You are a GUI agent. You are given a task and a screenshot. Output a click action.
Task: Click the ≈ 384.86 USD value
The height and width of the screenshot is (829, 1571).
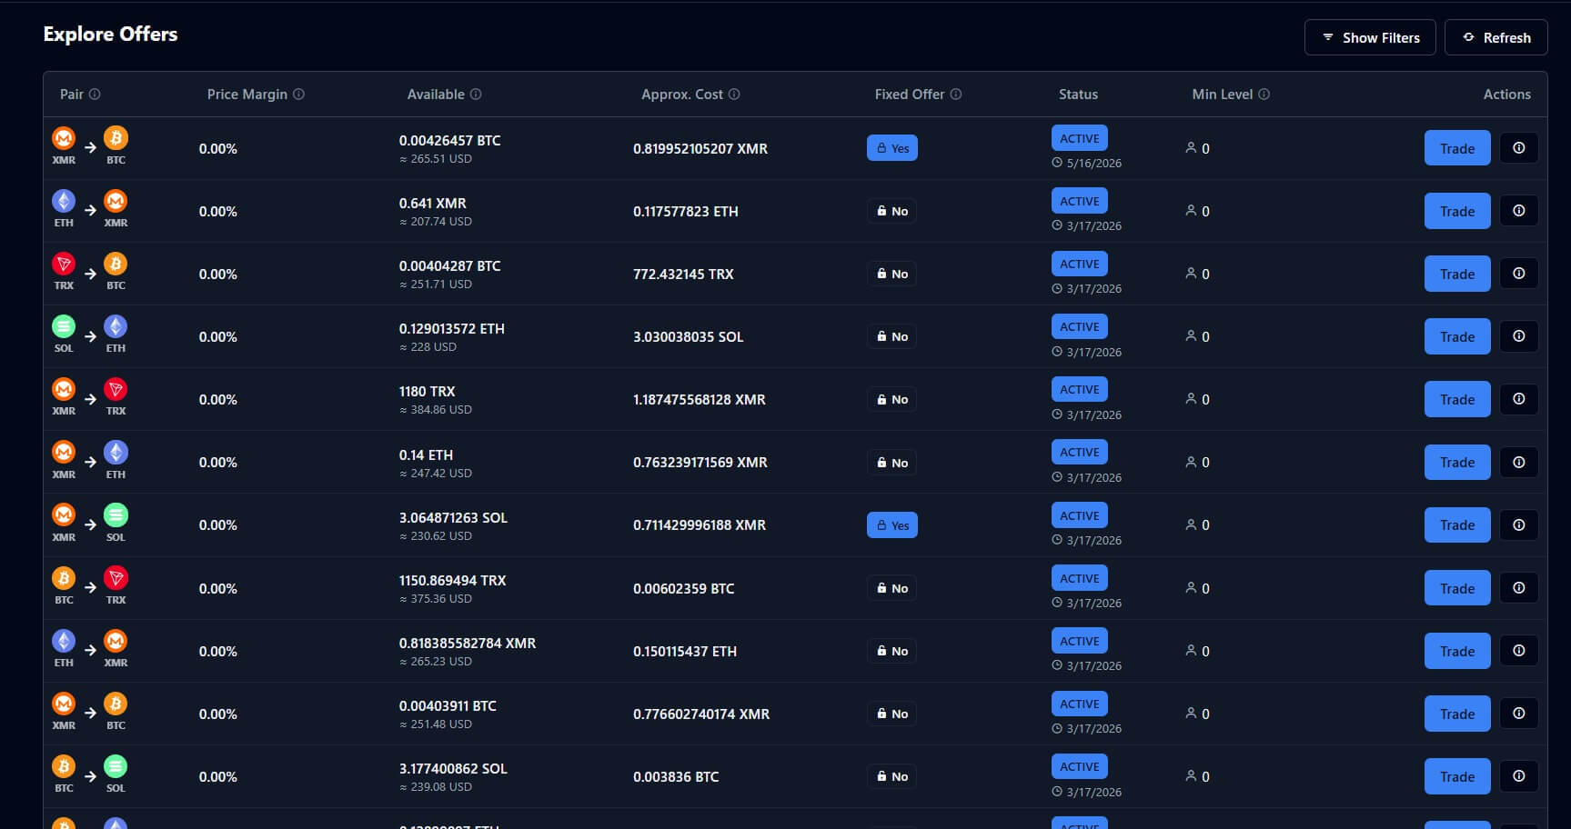436,410
